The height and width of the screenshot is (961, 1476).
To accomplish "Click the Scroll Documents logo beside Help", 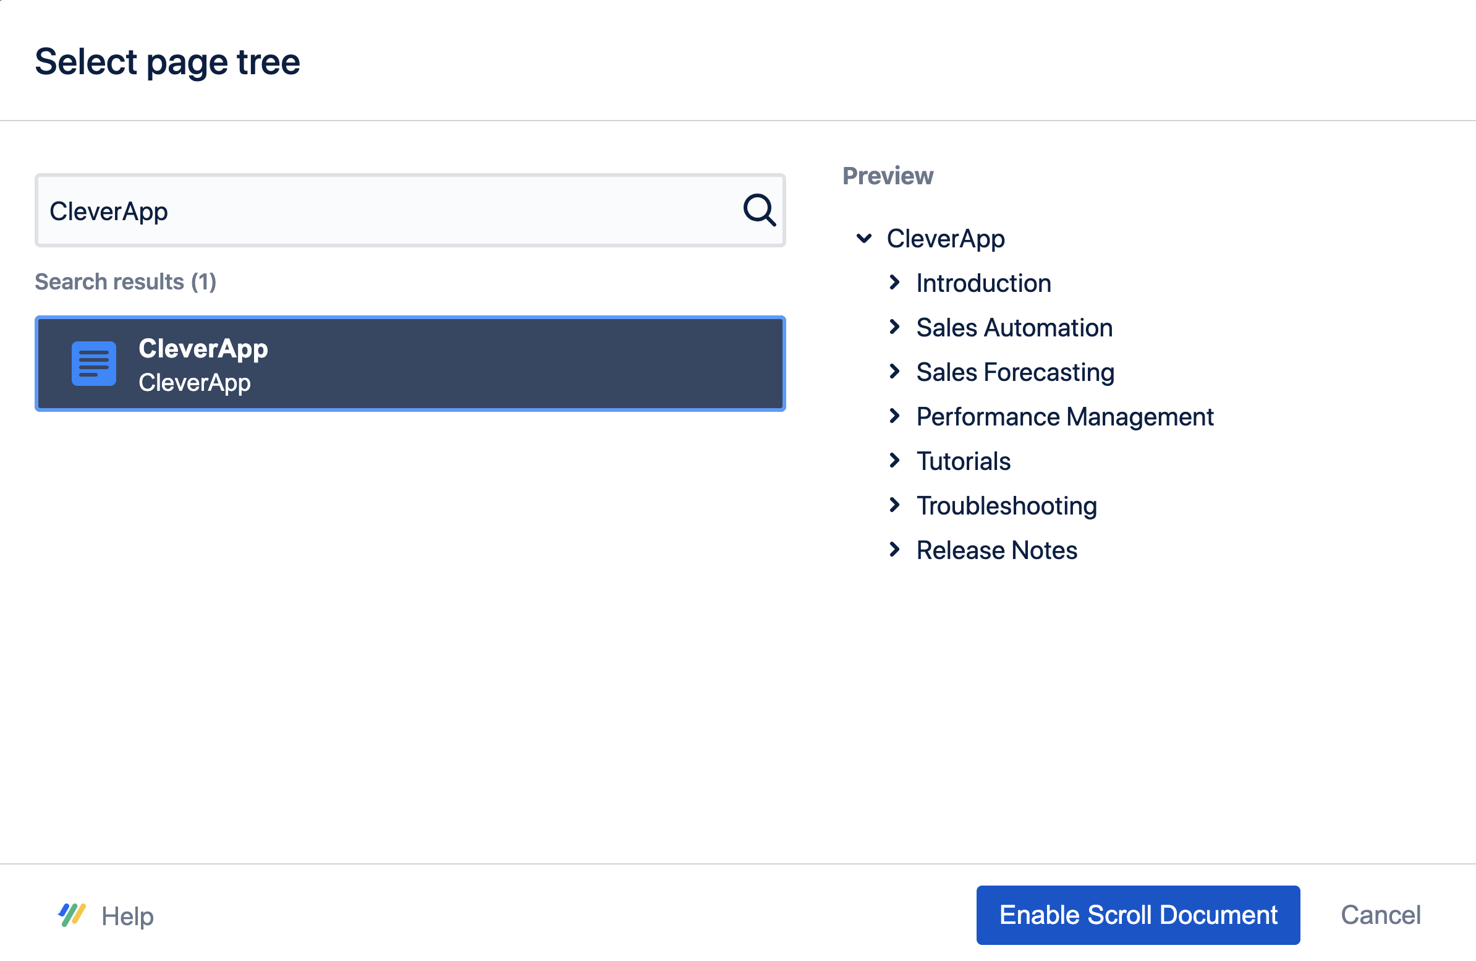I will pos(72,915).
